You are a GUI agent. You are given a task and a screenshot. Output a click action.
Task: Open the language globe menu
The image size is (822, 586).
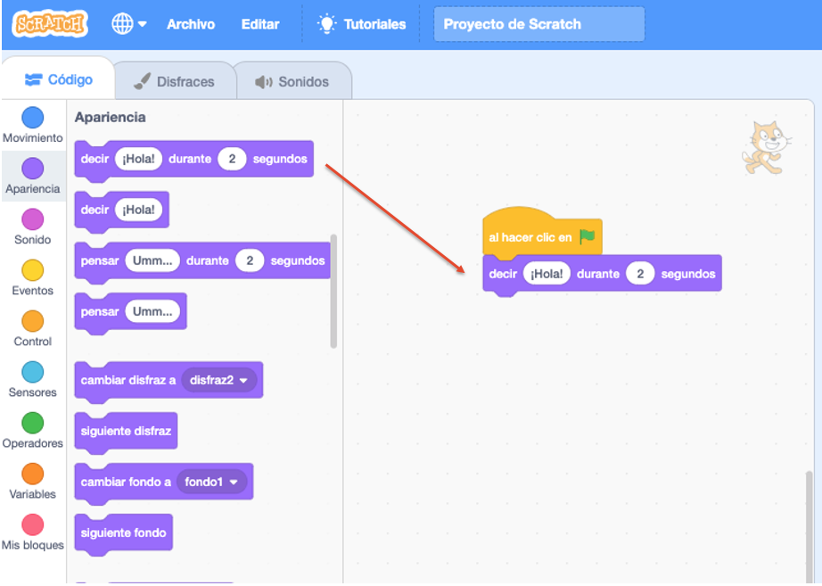(x=129, y=23)
